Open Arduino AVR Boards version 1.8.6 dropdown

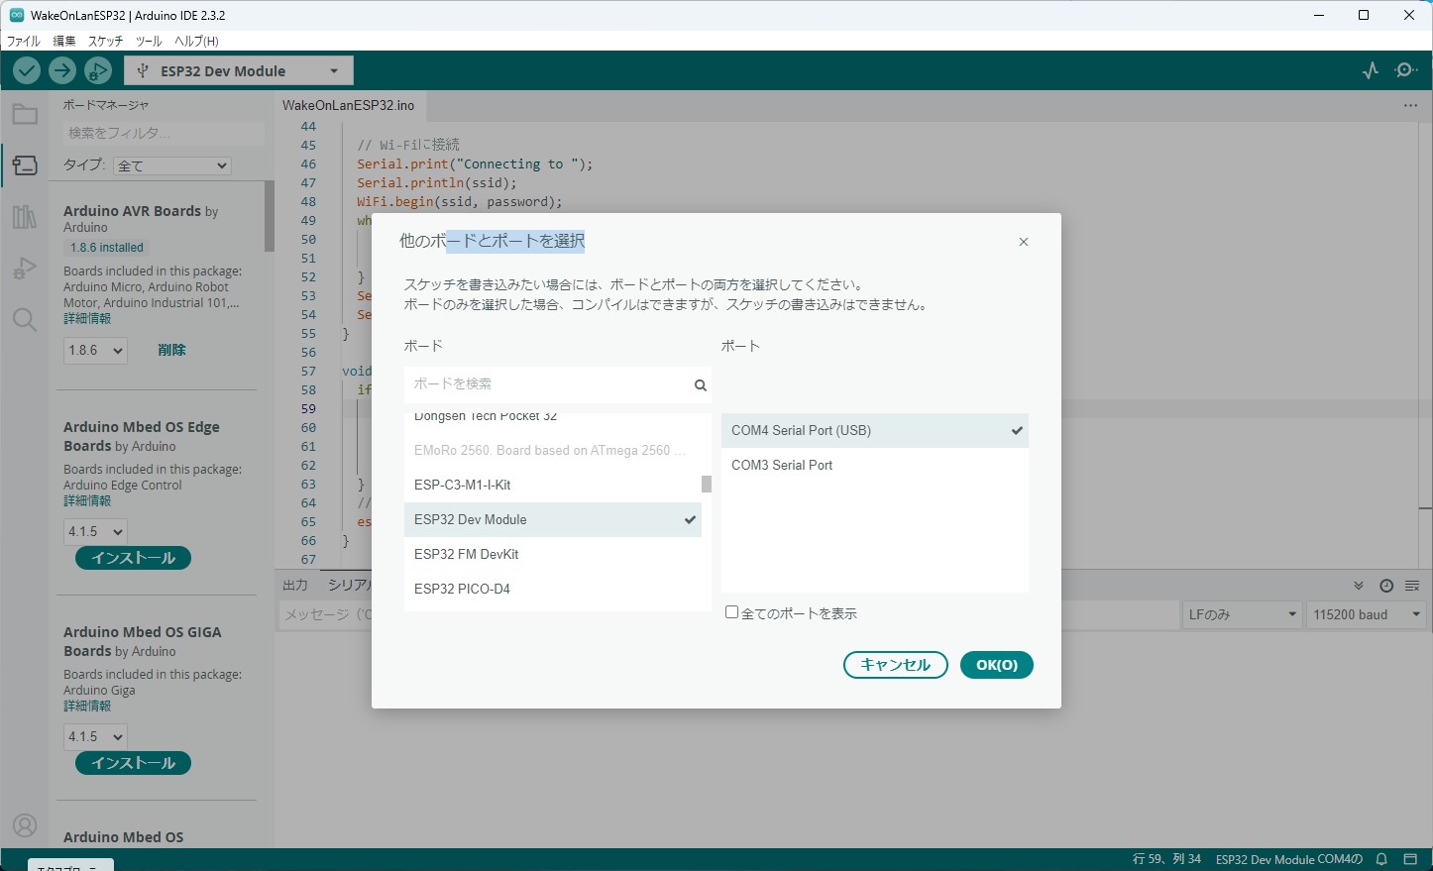(x=96, y=350)
